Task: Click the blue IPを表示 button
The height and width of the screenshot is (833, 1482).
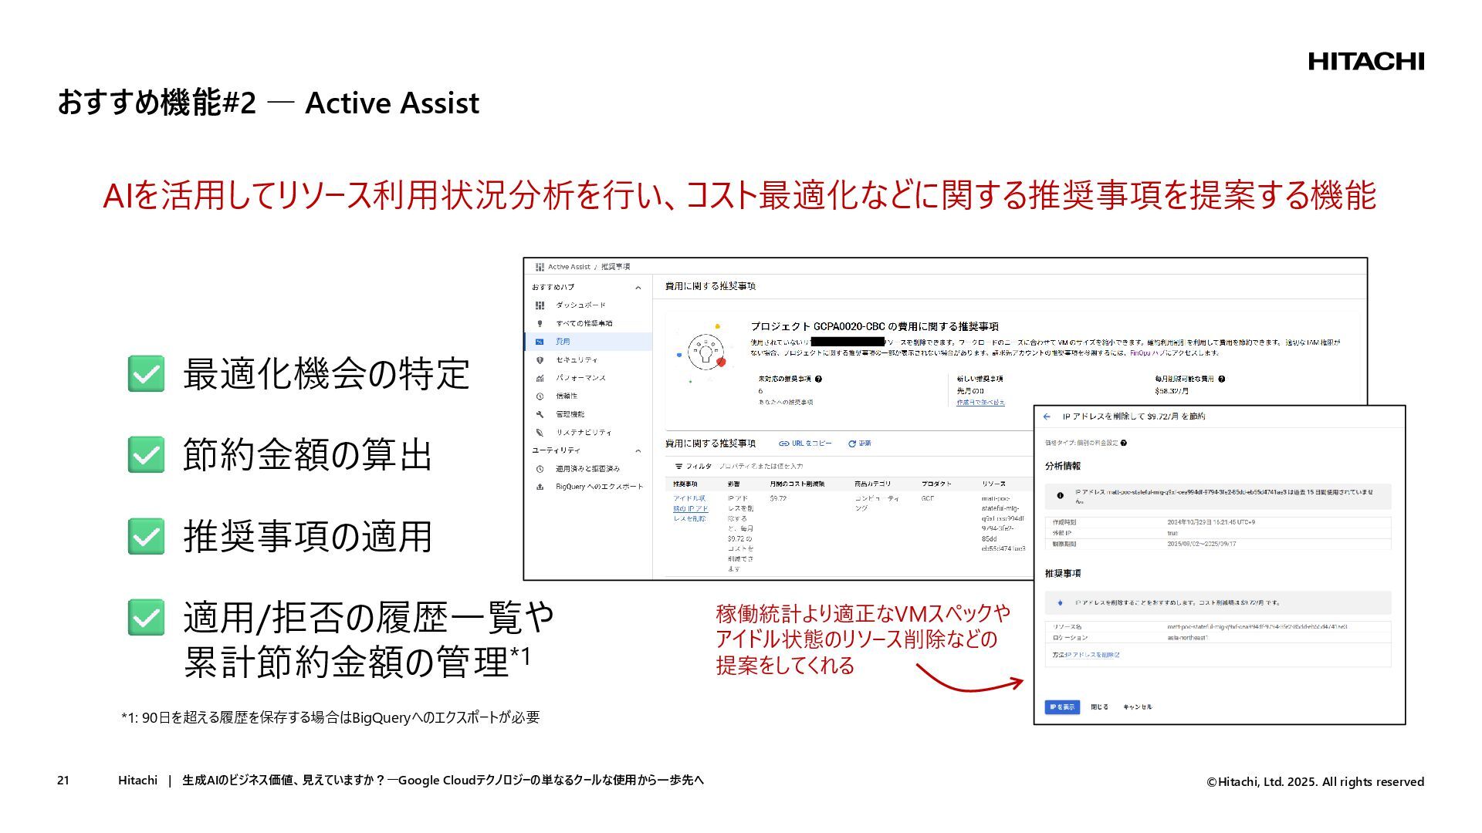Action: (1061, 707)
